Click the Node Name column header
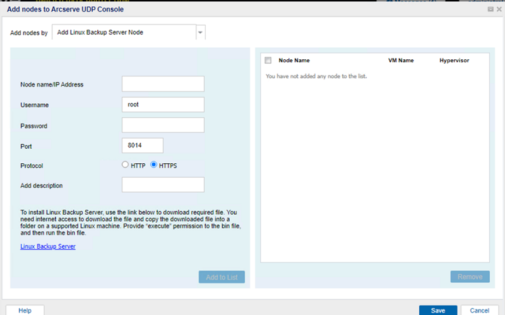505x315 pixels. 294,60
